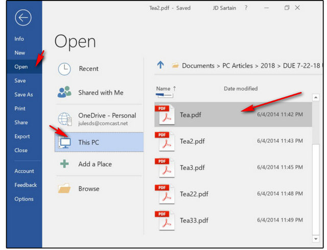Image resolution: width=327 pixels, height=250 pixels.
Task: Click date 6/4/2014 11:43 PM
Action: 280,141
